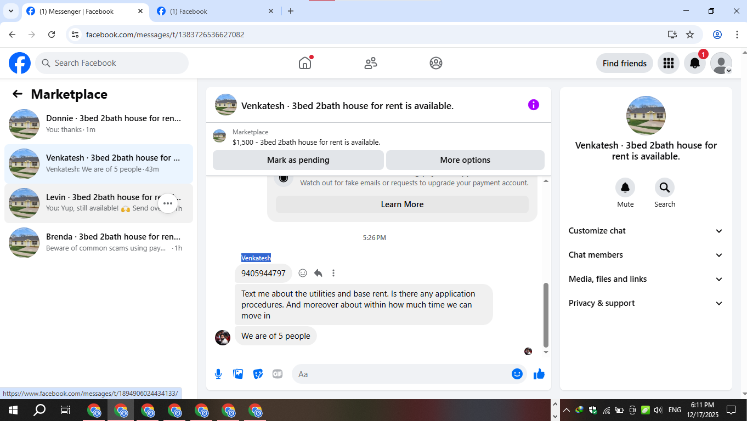Open a new browser tab
Viewport: 747px width, 421px height.
(291, 11)
